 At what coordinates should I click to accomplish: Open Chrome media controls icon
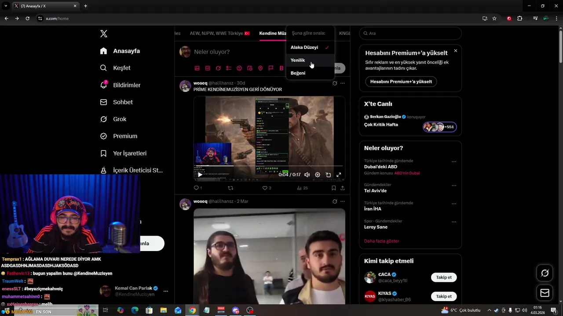click(535, 18)
